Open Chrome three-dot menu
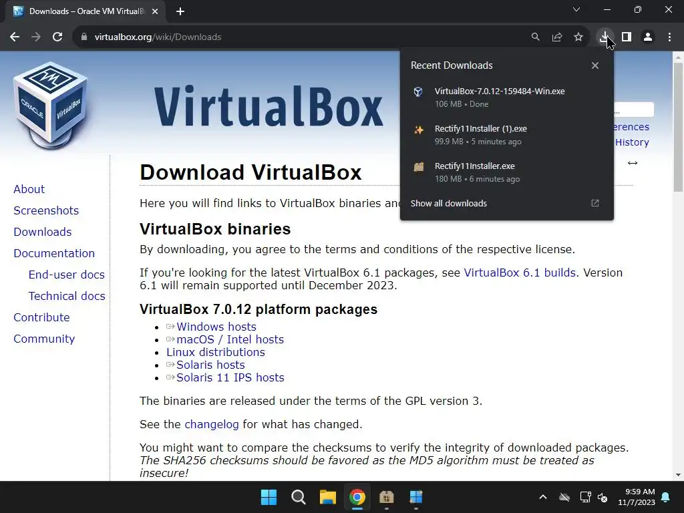The height and width of the screenshot is (513, 684). [669, 37]
